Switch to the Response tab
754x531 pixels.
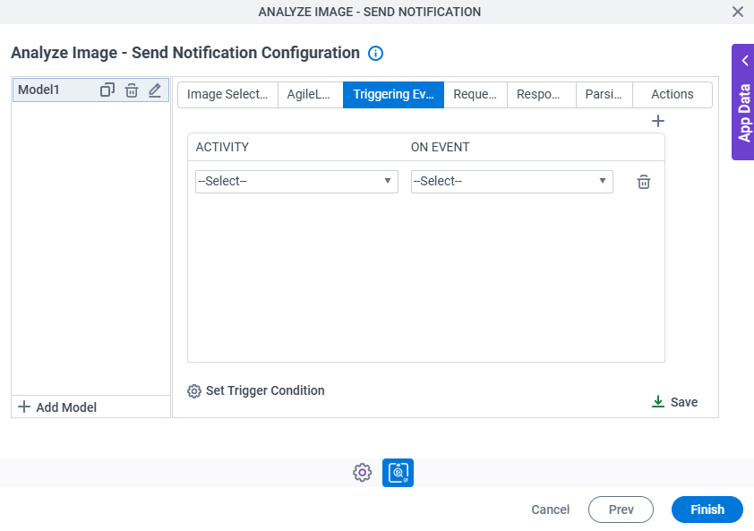point(542,94)
